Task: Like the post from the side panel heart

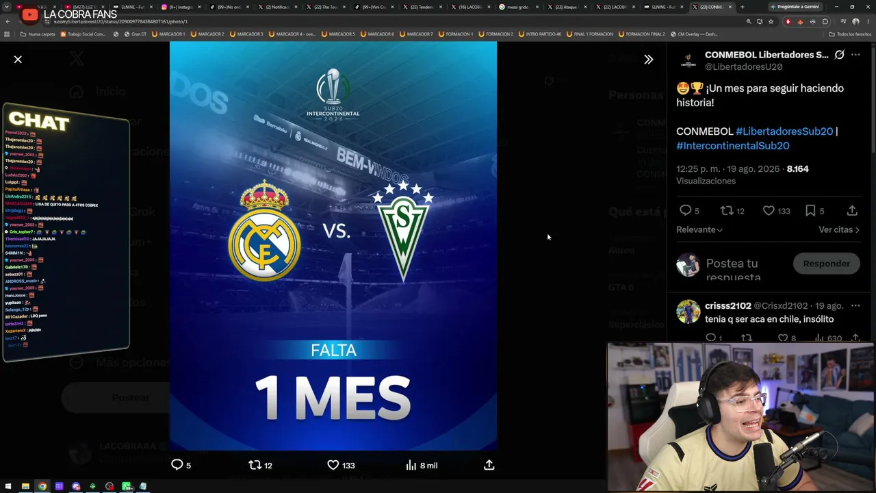Action: (x=769, y=211)
